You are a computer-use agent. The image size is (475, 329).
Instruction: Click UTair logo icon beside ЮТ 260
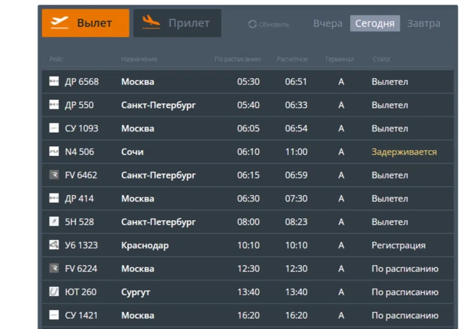click(x=54, y=292)
